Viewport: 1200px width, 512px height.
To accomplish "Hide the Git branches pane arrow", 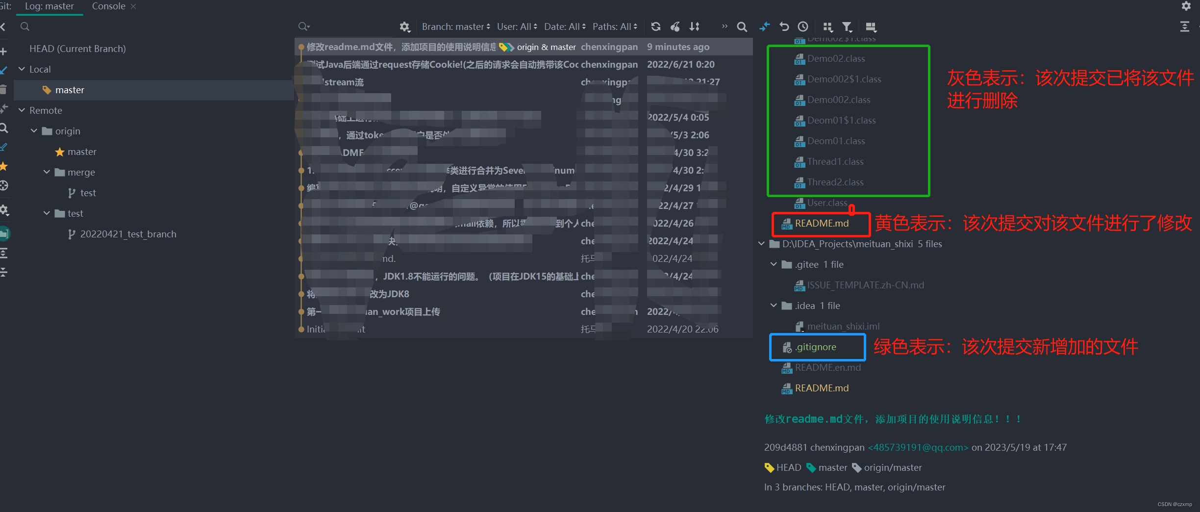I will click(2, 26).
